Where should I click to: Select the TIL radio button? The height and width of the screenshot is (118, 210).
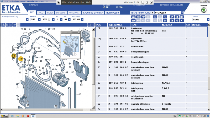pos(104,7)
